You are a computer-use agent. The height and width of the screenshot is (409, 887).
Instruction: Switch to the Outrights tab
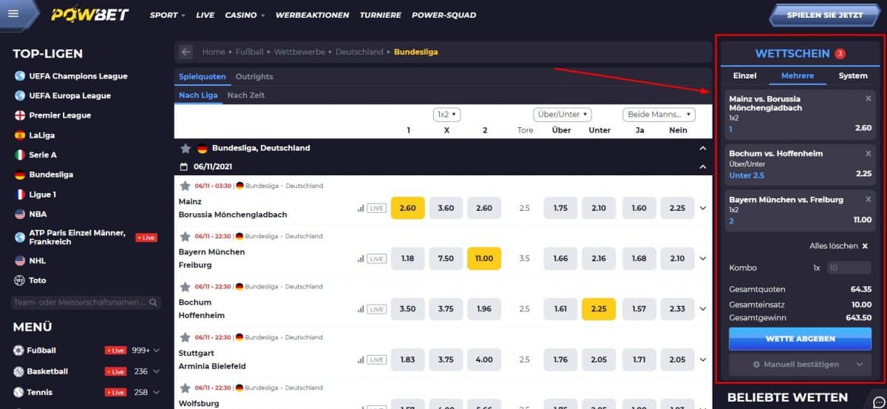point(254,76)
